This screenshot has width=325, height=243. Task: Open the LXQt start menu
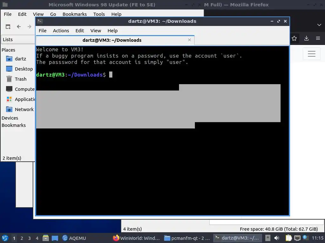(5, 238)
